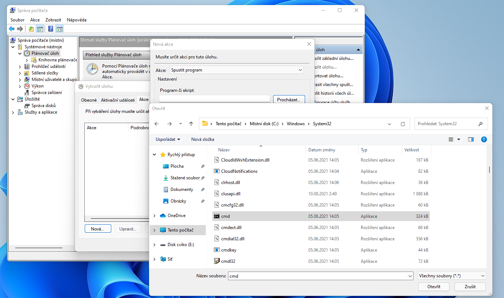Open file dialog help question mark icon
This screenshot has height=298, width=504.
click(484, 139)
